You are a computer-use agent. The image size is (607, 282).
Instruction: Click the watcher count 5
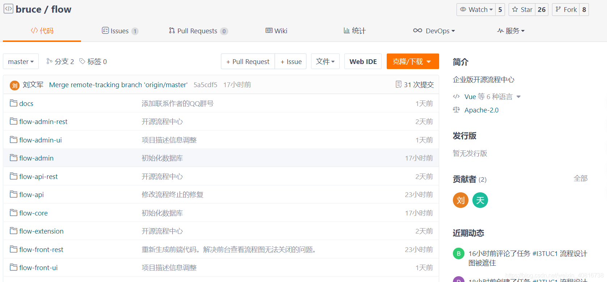pos(500,9)
